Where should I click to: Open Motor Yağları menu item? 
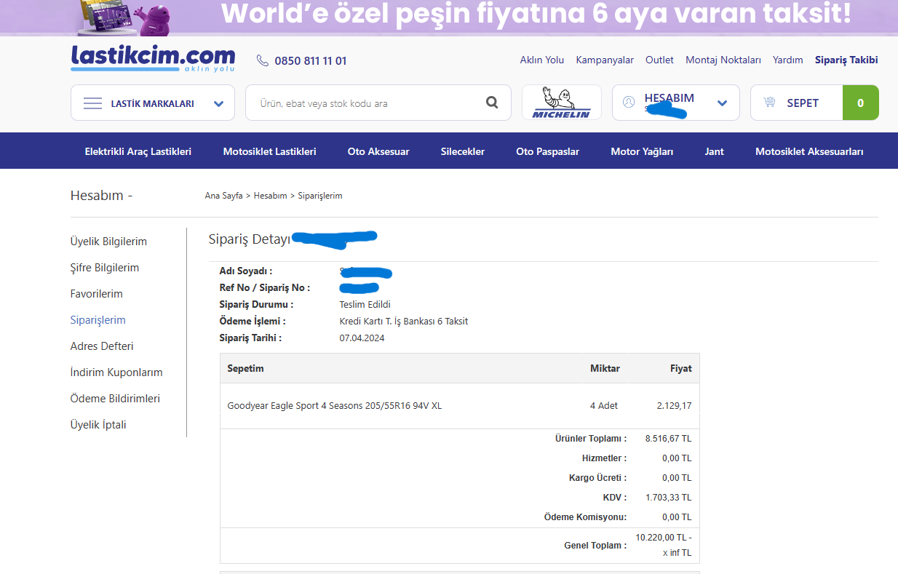pos(642,151)
